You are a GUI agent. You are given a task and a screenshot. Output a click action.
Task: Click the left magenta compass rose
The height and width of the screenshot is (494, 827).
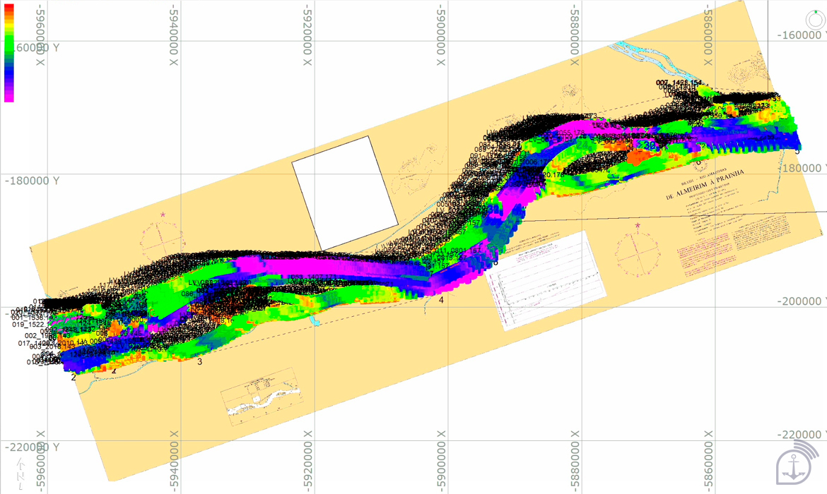point(163,240)
